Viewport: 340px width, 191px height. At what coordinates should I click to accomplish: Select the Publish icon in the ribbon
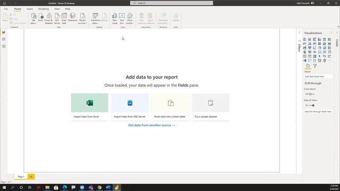point(176,17)
